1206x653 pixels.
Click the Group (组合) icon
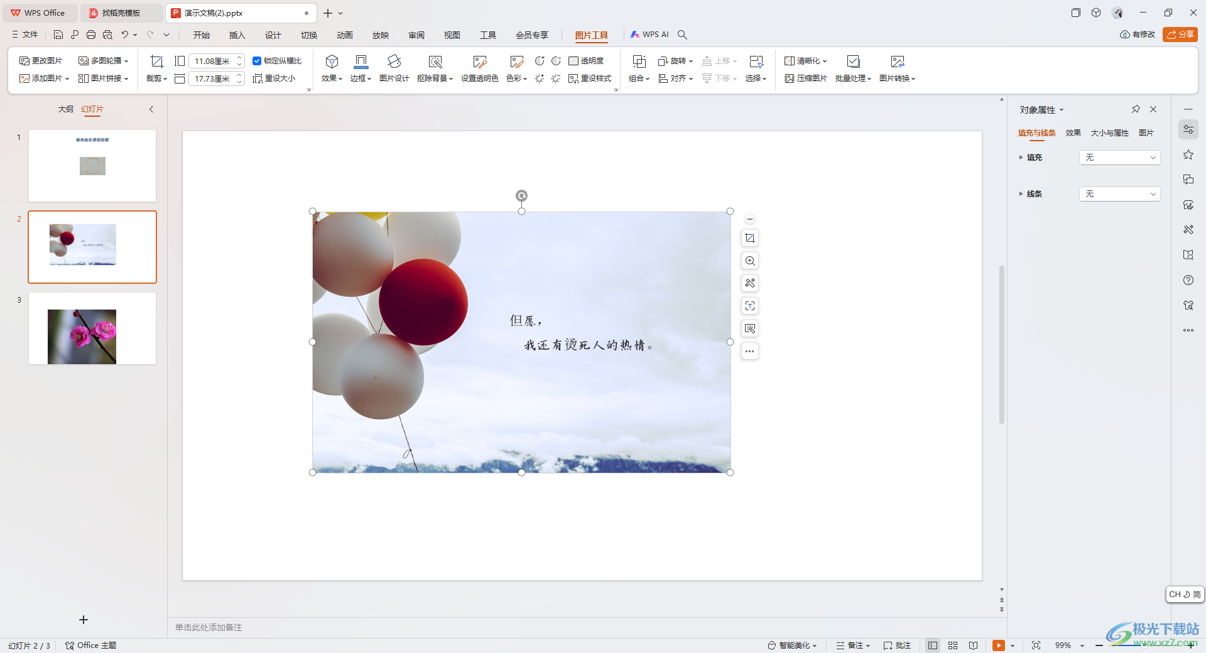coord(639,61)
